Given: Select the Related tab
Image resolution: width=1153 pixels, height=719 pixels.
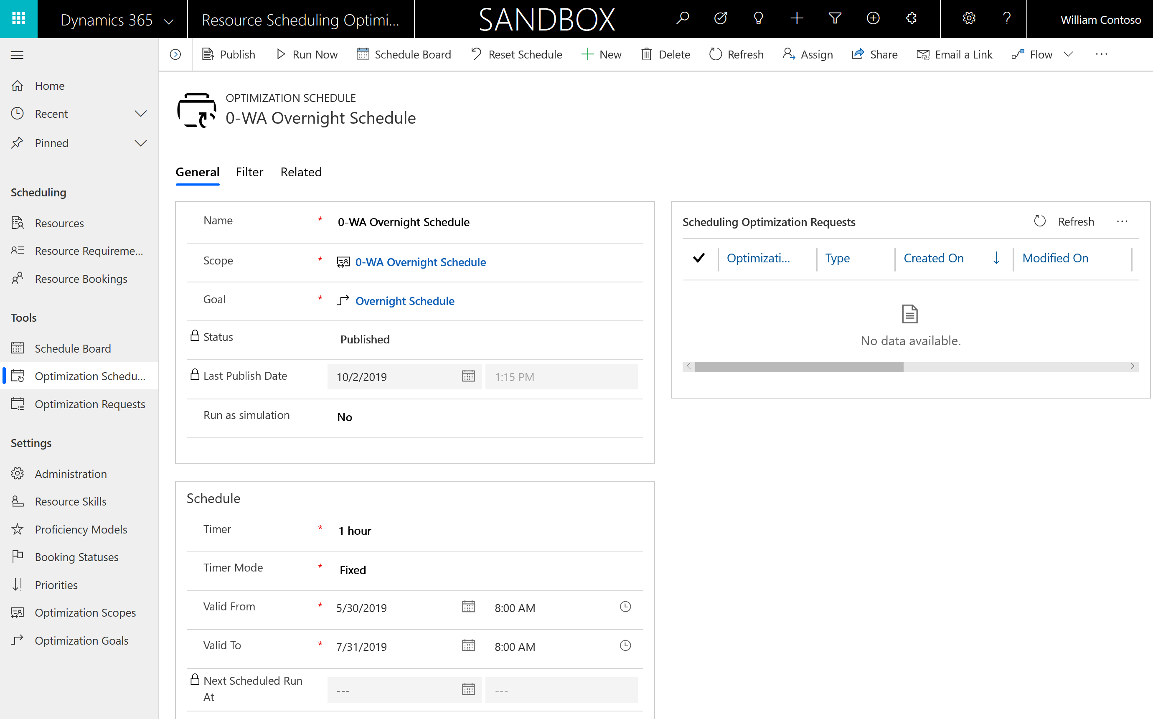Looking at the screenshot, I should pyautogui.click(x=301, y=171).
